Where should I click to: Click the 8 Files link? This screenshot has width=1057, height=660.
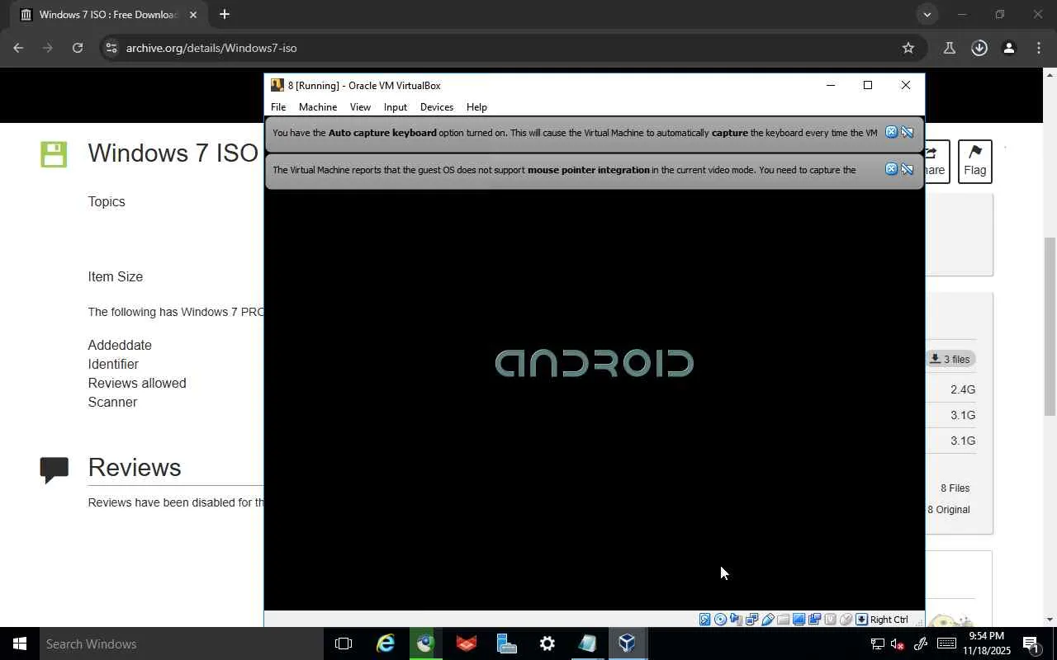point(955,488)
